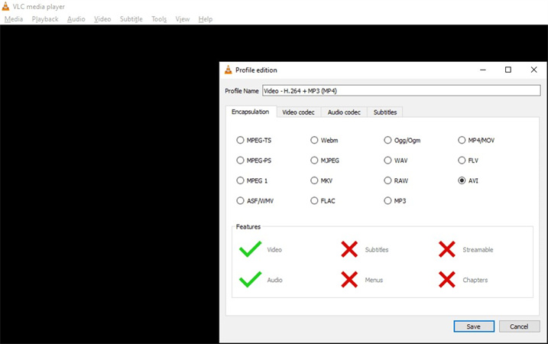Pick the Webm encapsulation option
This screenshot has width=548, height=344.
click(314, 141)
